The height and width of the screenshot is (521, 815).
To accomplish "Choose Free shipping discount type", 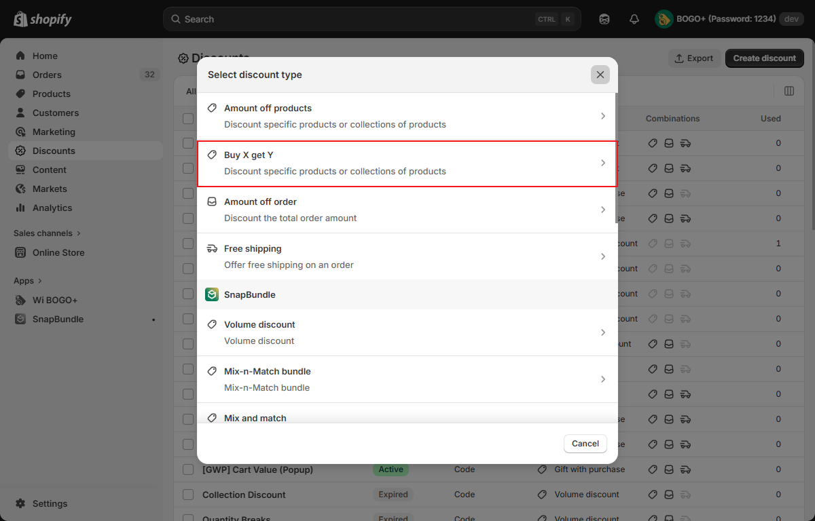I will 406,256.
